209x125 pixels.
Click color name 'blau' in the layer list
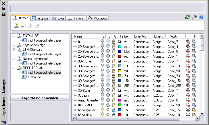[x=127, y=52]
